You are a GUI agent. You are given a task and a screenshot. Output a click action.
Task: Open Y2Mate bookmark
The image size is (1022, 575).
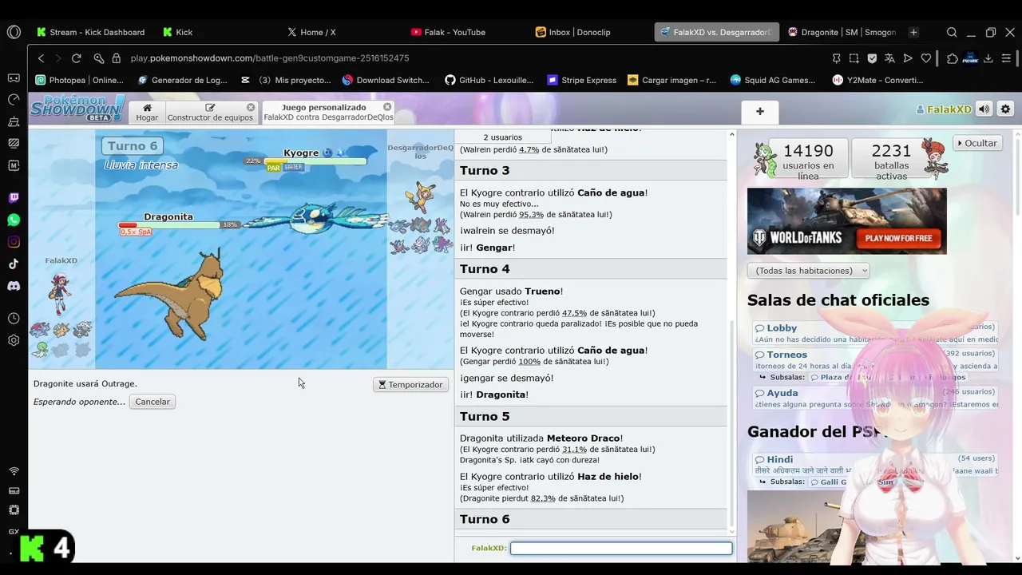click(x=877, y=80)
